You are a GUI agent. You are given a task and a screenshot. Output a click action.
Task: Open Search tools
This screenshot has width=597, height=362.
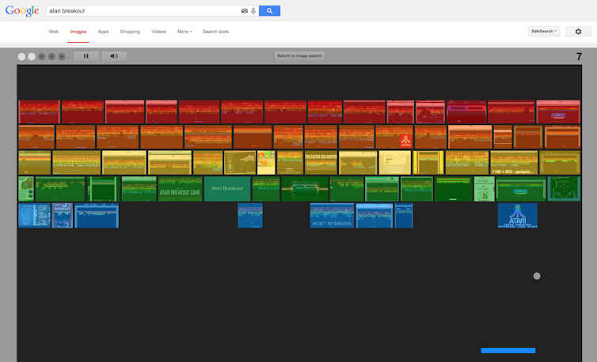click(x=215, y=32)
